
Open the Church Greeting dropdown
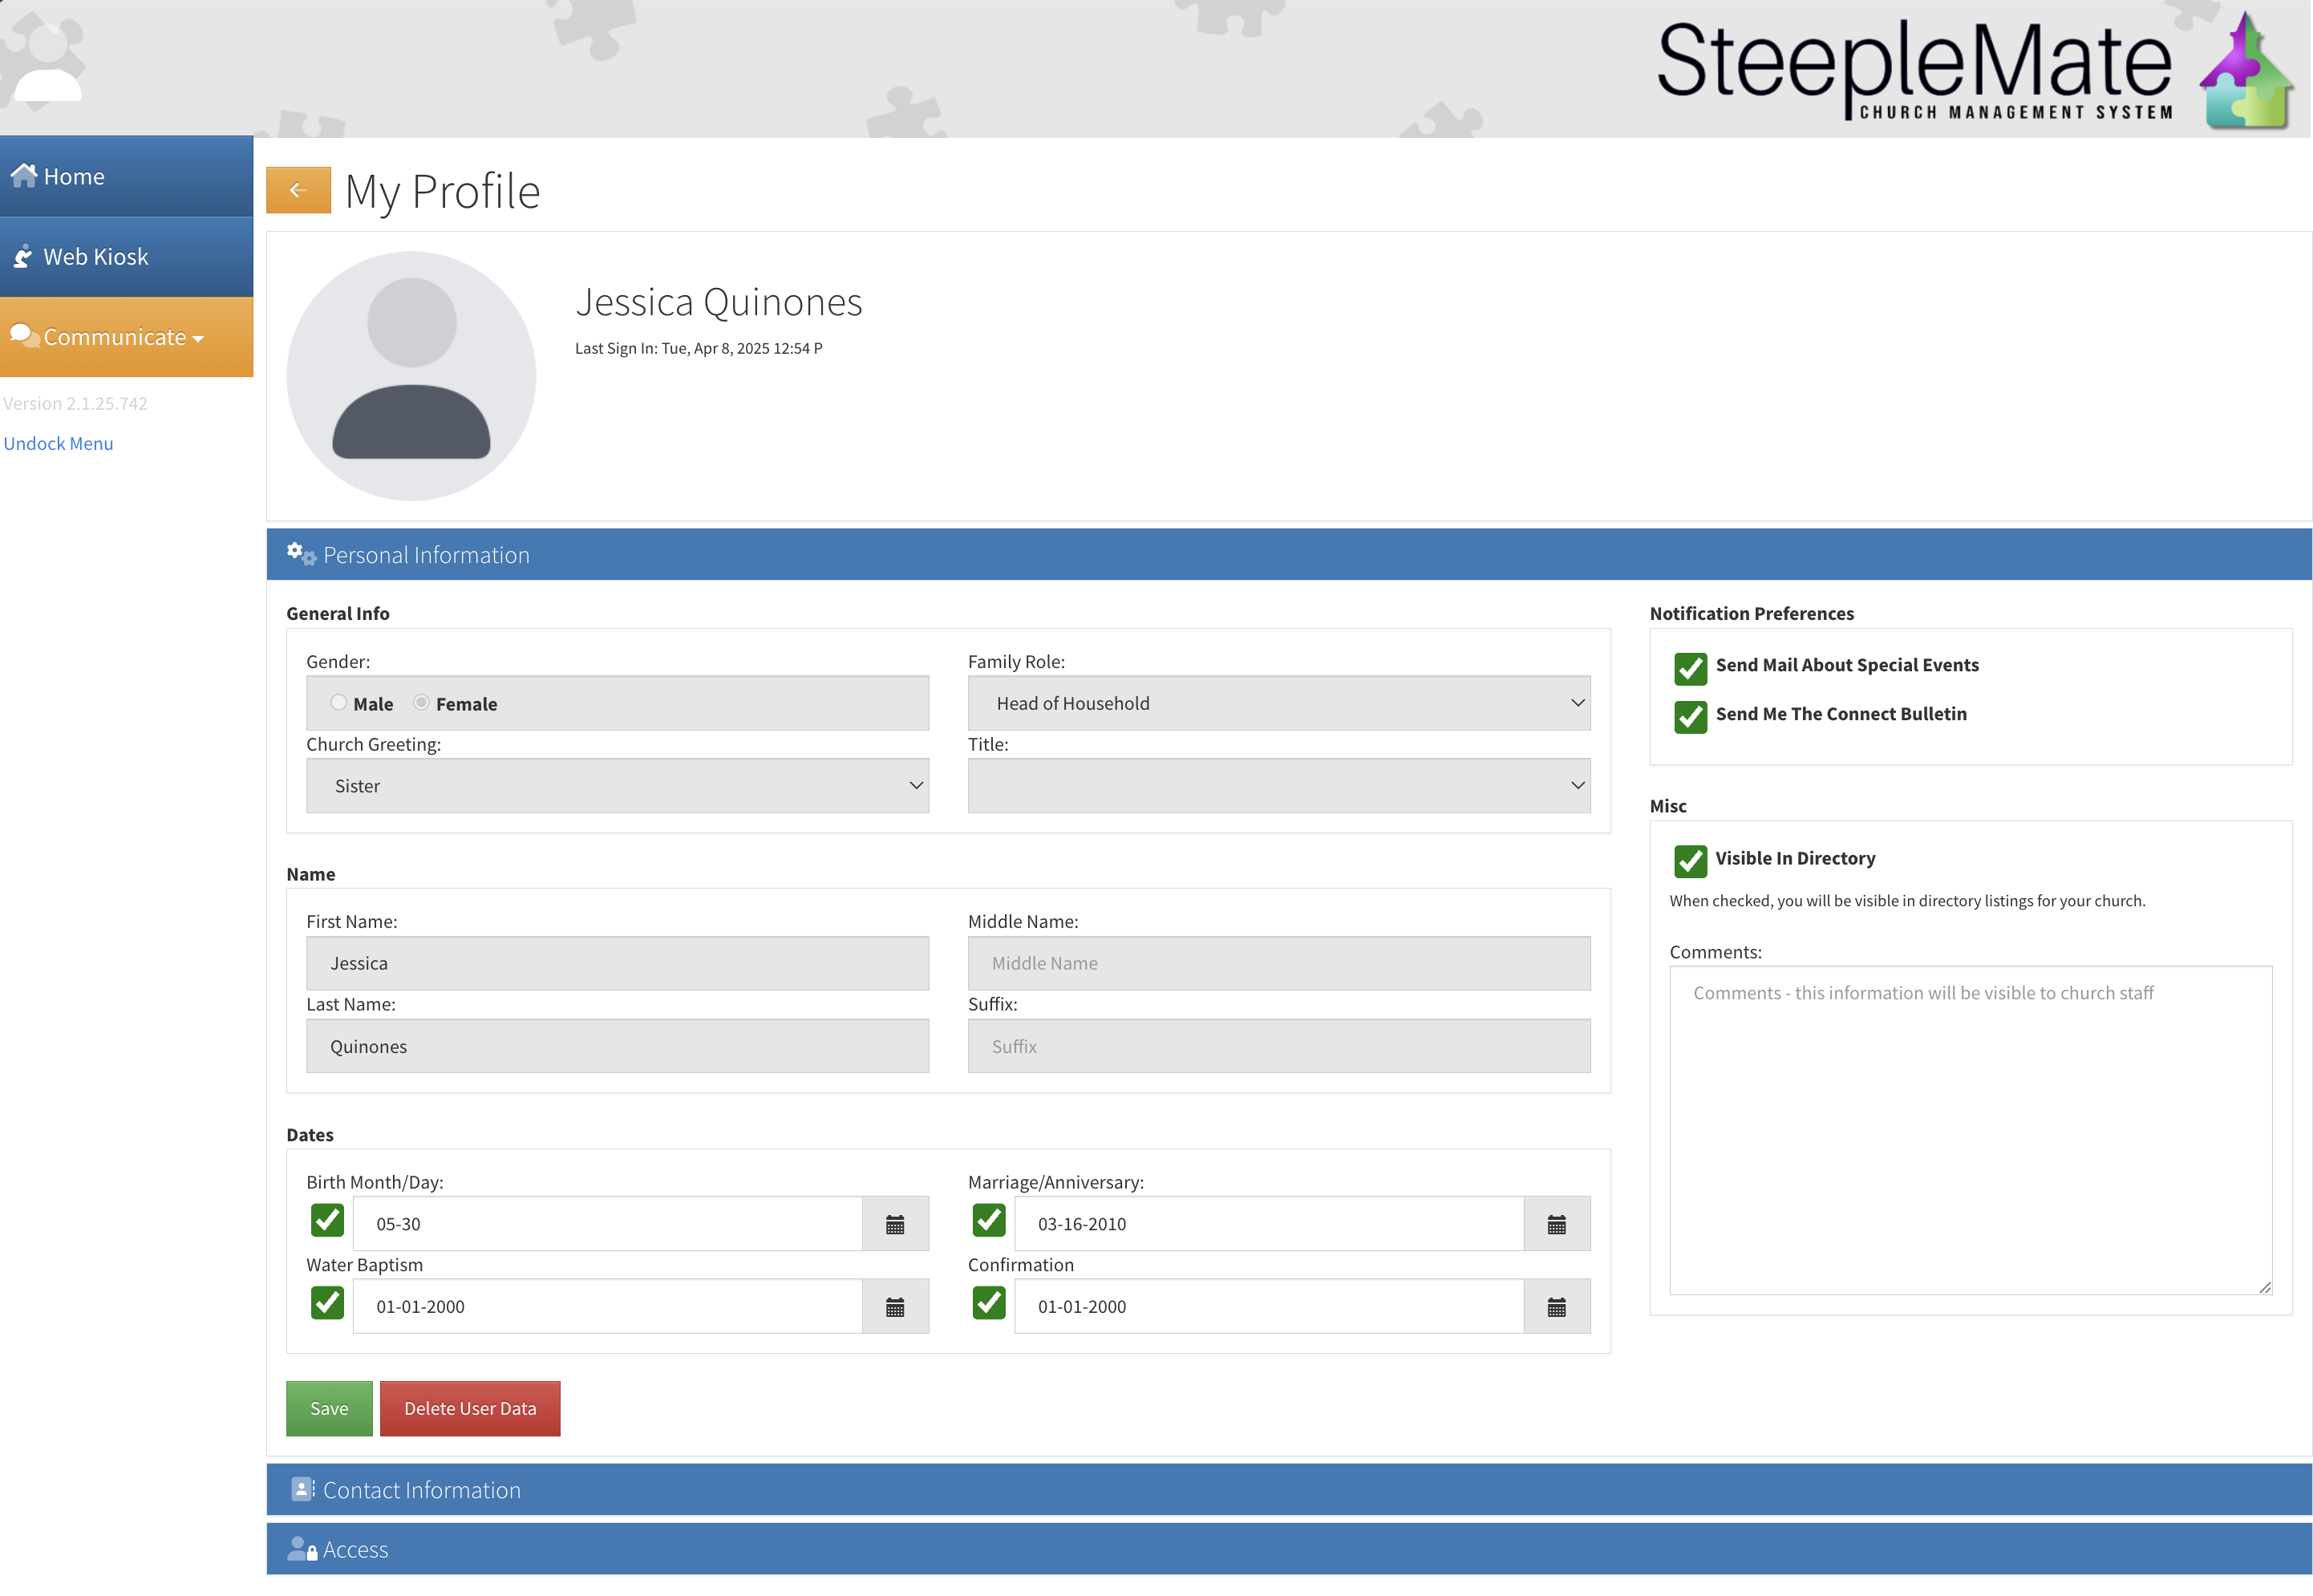[x=617, y=786]
